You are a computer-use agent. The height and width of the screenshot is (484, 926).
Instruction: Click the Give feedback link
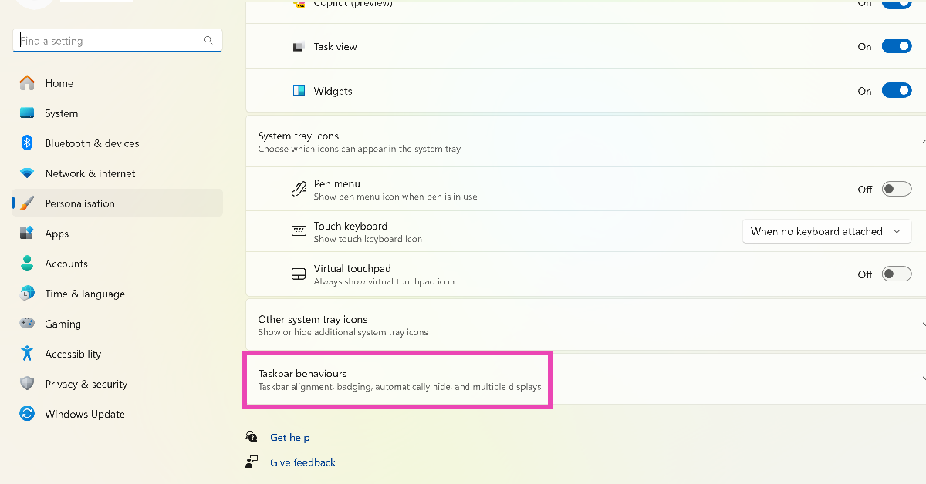click(302, 463)
